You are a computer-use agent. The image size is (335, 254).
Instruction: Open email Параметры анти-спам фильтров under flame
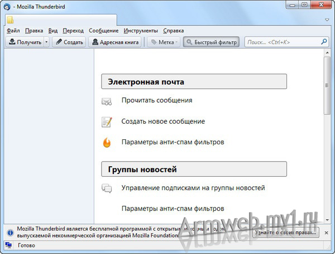point(173,142)
